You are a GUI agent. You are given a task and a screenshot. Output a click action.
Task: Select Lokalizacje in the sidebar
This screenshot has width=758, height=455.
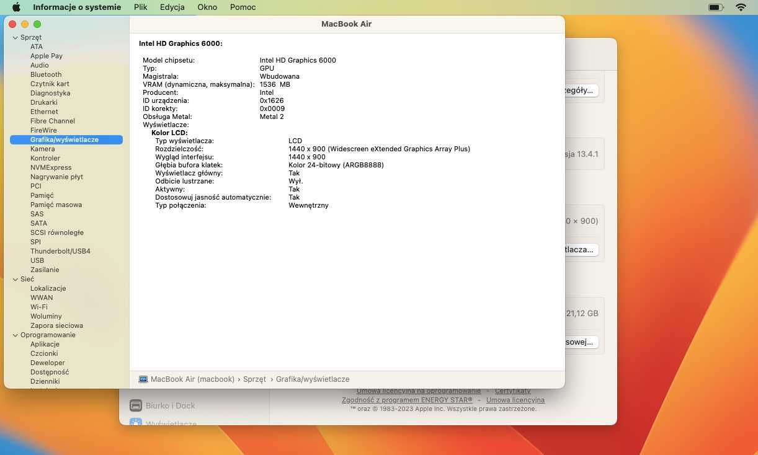point(48,288)
